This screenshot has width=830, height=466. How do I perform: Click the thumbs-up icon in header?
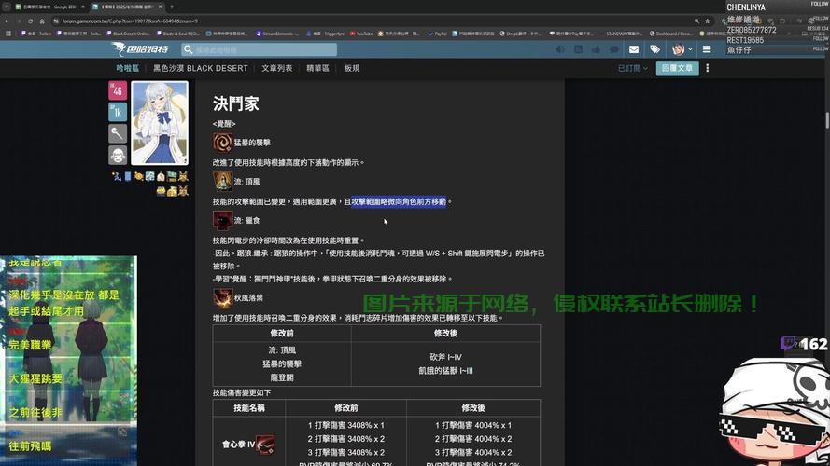coord(596,49)
